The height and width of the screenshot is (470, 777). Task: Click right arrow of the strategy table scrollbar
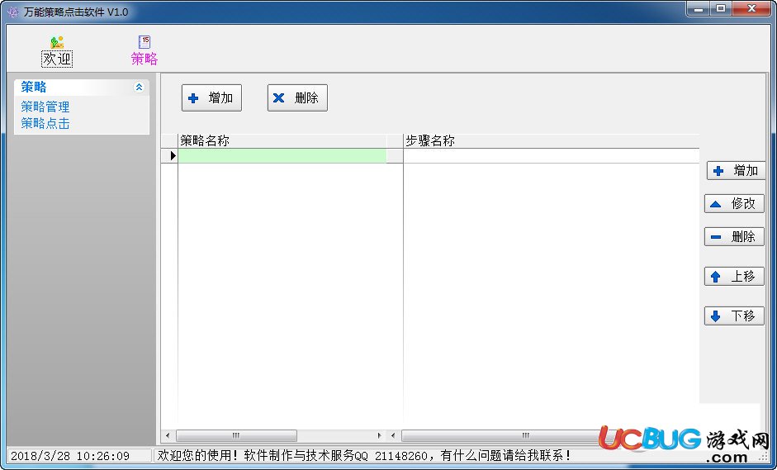(x=380, y=436)
